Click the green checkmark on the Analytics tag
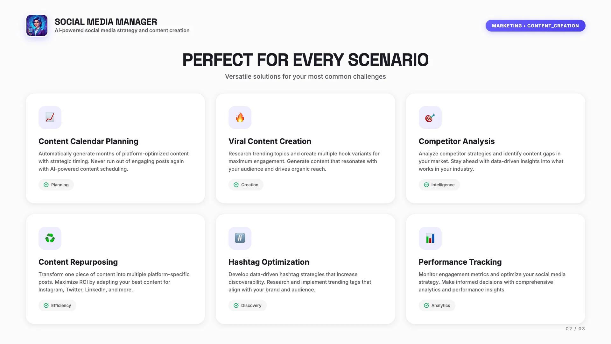Viewport: 611px width, 344px height. [x=426, y=305]
